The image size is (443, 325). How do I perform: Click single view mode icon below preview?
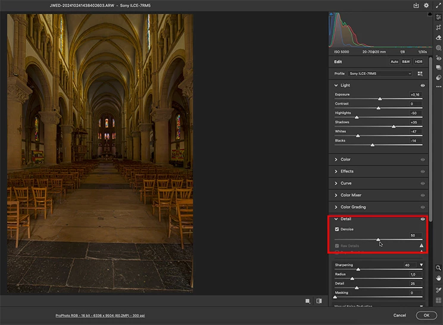tap(308, 301)
